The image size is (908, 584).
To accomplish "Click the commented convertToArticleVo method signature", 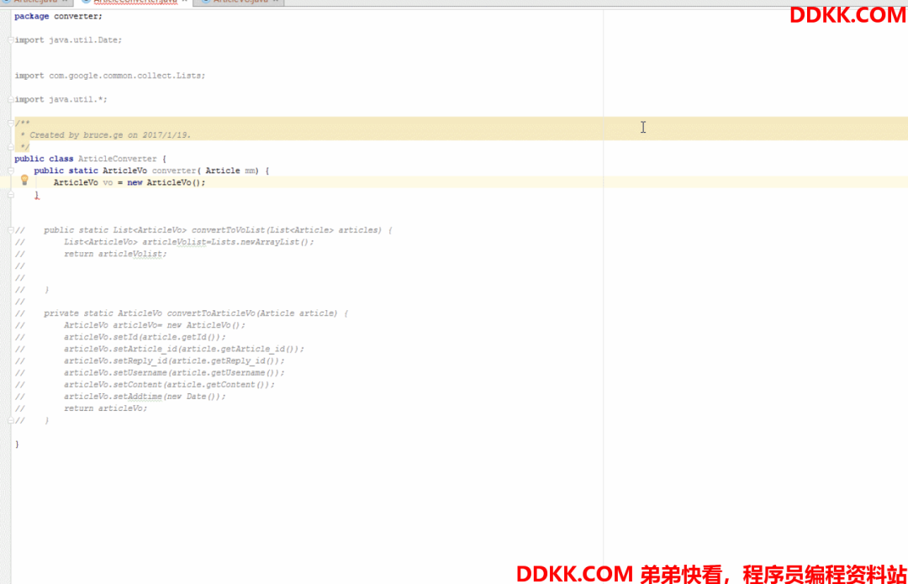I will tap(196, 313).
